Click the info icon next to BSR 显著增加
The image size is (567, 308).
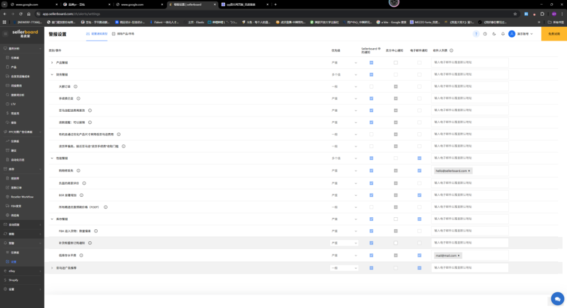click(81, 195)
